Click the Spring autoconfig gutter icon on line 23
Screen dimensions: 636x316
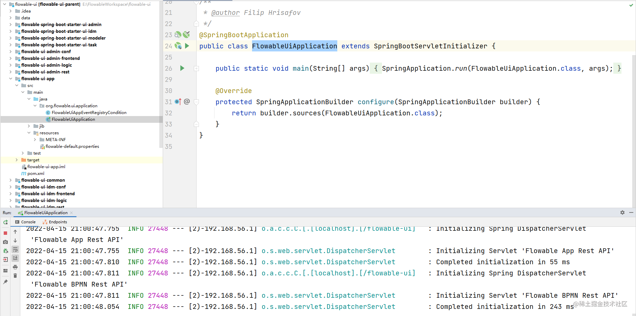(186, 35)
